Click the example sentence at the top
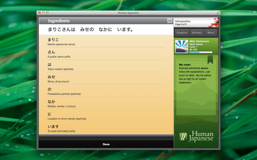This screenshot has height=160, width=257. tap(90, 30)
